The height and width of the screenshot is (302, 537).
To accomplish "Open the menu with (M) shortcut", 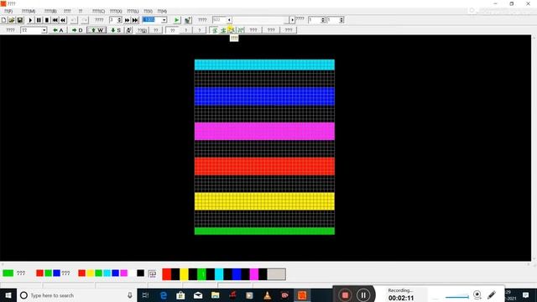I will pos(29,11).
